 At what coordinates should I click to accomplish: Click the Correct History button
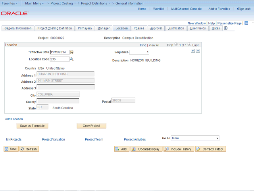coord(210,149)
